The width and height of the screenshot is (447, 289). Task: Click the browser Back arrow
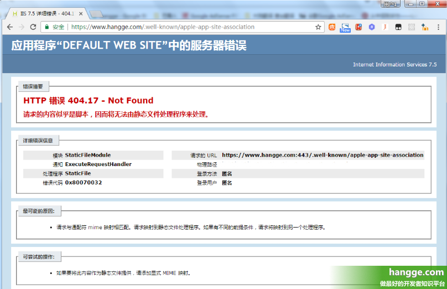(10, 27)
